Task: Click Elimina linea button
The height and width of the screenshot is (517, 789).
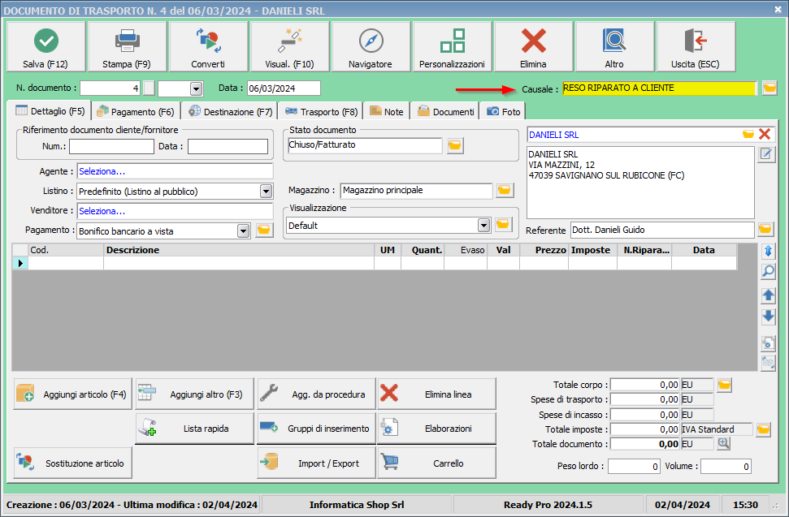Action: click(437, 394)
